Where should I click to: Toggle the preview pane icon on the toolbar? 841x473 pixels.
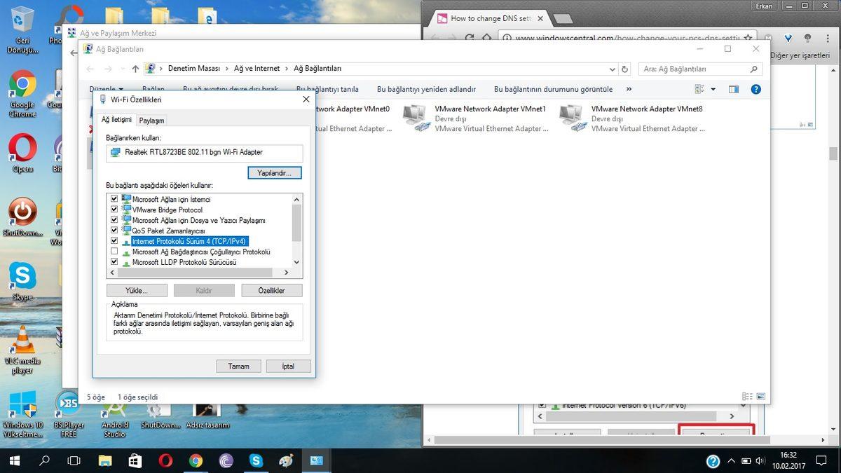(734, 89)
